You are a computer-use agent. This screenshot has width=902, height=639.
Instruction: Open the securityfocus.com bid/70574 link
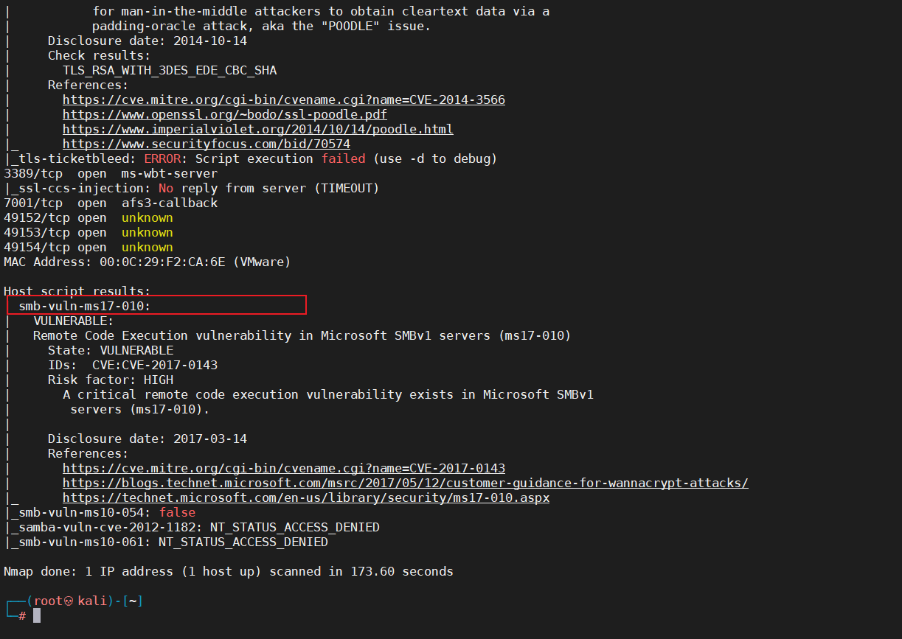pos(207,144)
